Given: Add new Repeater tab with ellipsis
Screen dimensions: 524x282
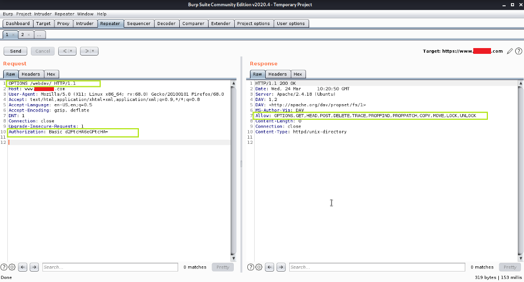Looking at the screenshot, I should point(39,35).
